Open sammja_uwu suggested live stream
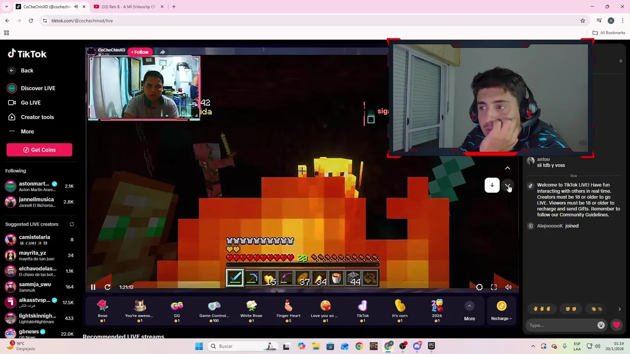Image resolution: width=630 pixels, height=354 pixels. pyautogui.click(x=39, y=287)
